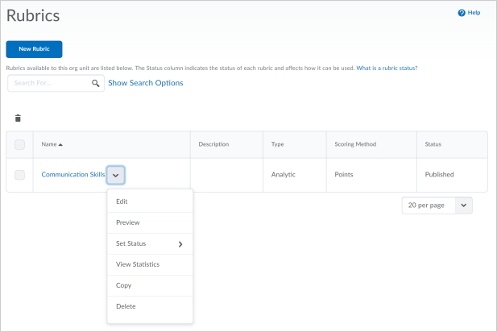Choose View Statistics menu entry
497x332 pixels.
tap(138, 264)
